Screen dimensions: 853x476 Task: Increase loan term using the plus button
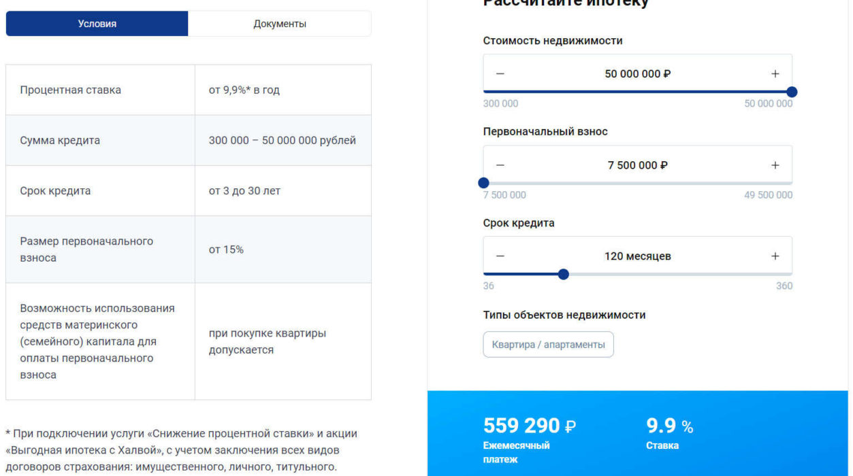[775, 256]
